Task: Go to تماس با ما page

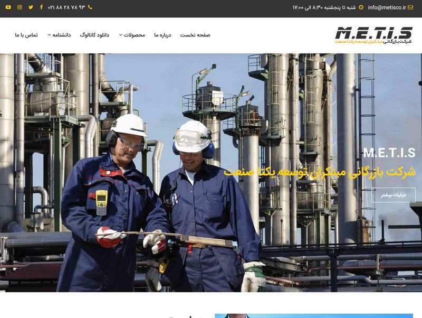Action: tap(26, 35)
